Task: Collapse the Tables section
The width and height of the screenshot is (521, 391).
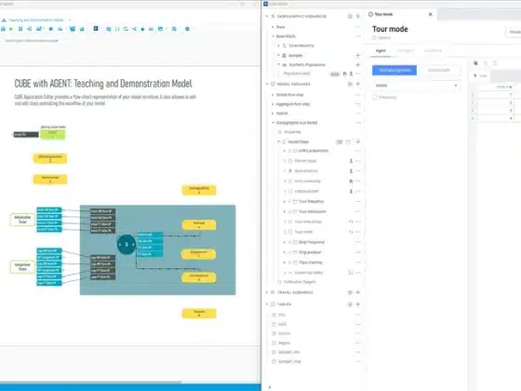Action: [x=267, y=304]
